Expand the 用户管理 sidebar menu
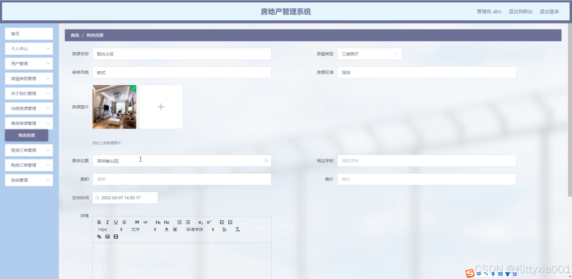 [29, 64]
